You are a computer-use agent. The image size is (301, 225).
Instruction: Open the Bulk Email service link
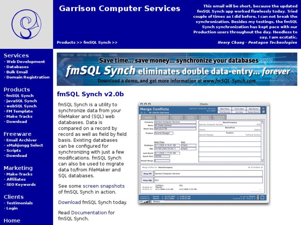(17, 72)
